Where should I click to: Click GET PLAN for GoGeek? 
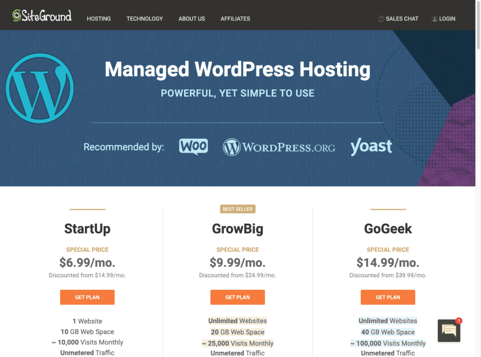coord(388,297)
